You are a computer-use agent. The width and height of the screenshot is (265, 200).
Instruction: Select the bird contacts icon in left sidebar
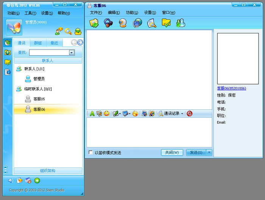(x=8, y=42)
